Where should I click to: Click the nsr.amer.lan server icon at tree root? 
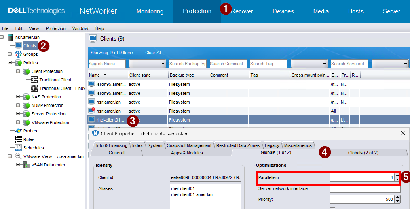[11, 37]
